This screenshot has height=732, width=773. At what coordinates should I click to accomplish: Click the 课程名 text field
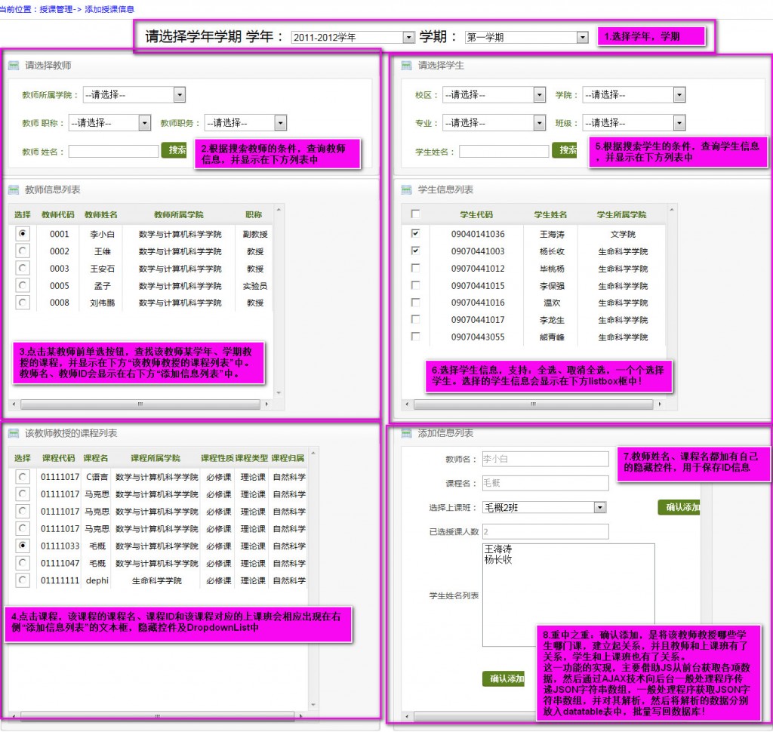(x=545, y=483)
